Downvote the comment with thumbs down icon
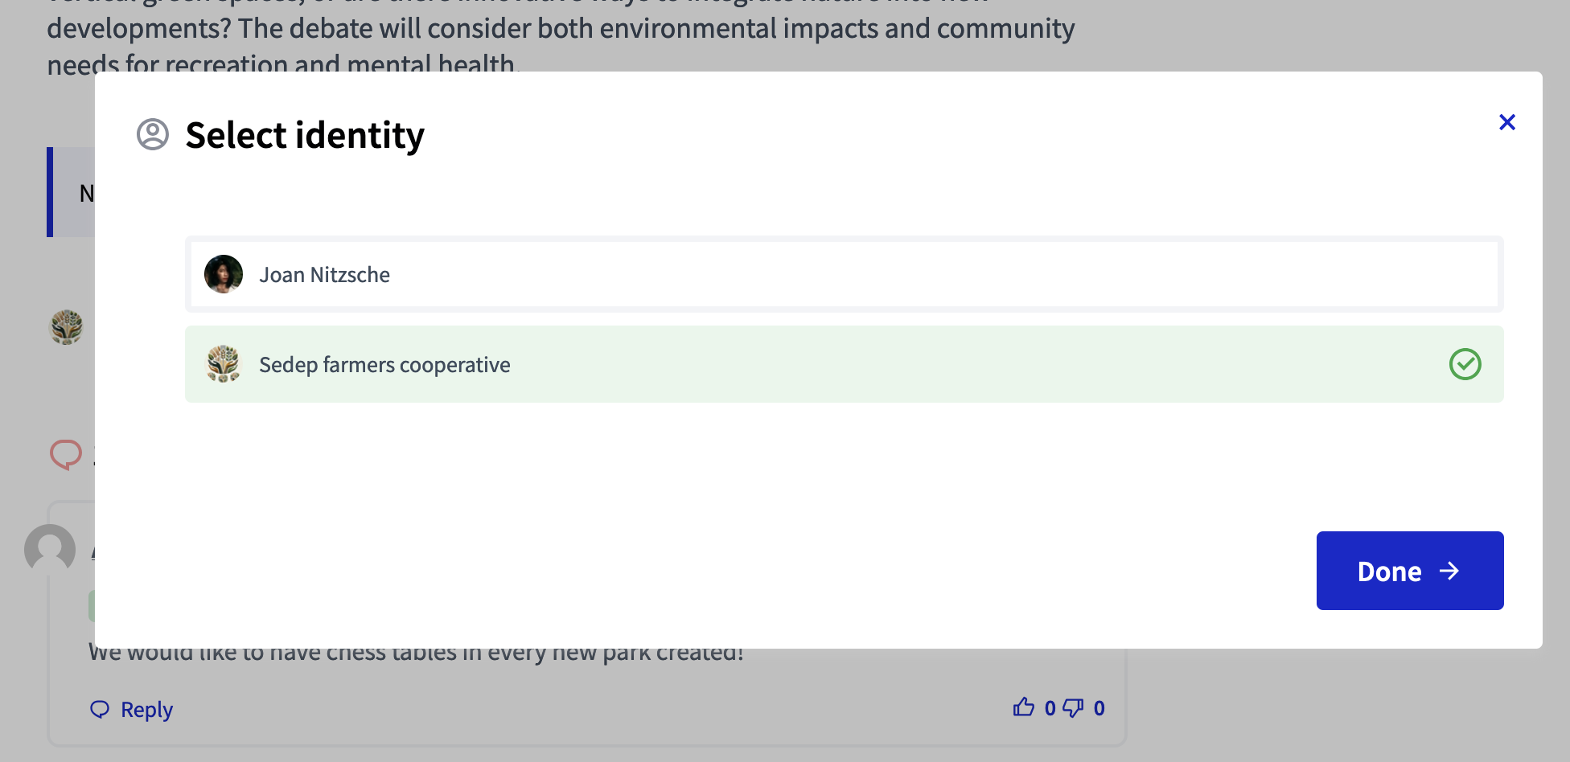The width and height of the screenshot is (1570, 762). pyautogui.click(x=1073, y=707)
